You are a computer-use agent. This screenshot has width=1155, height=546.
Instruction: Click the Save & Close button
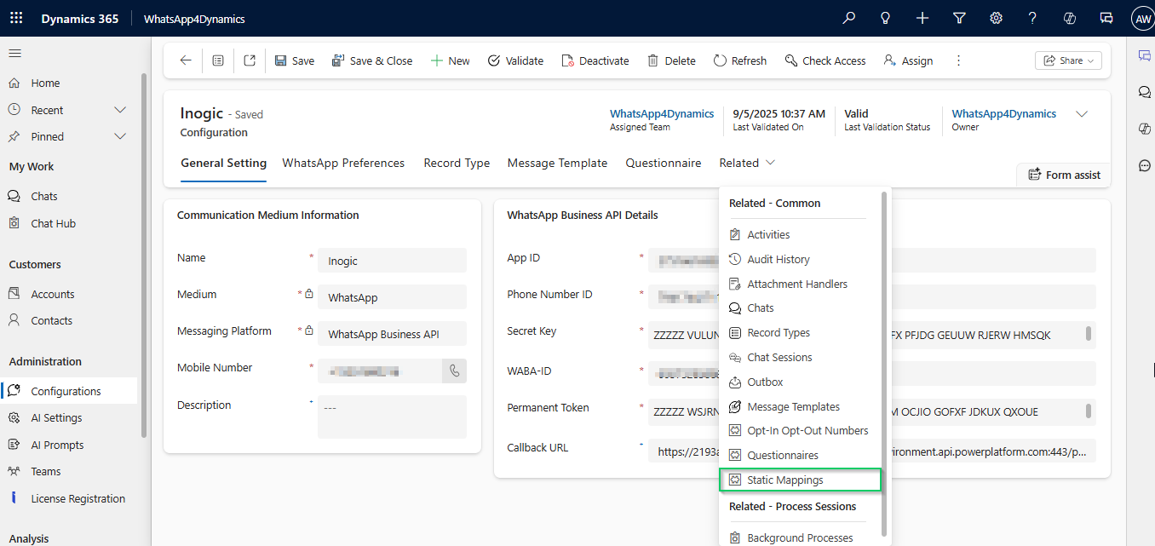pos(372,60)
